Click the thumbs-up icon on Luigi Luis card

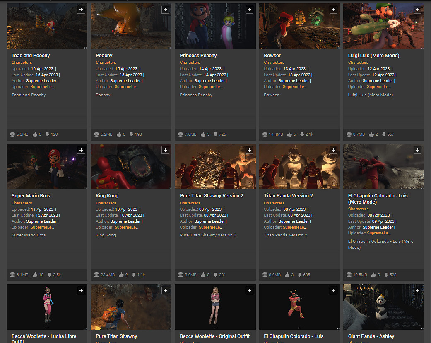click(371, 134)
